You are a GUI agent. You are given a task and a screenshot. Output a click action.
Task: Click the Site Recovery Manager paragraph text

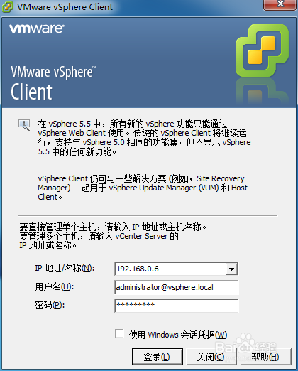[x=143, y=188]
